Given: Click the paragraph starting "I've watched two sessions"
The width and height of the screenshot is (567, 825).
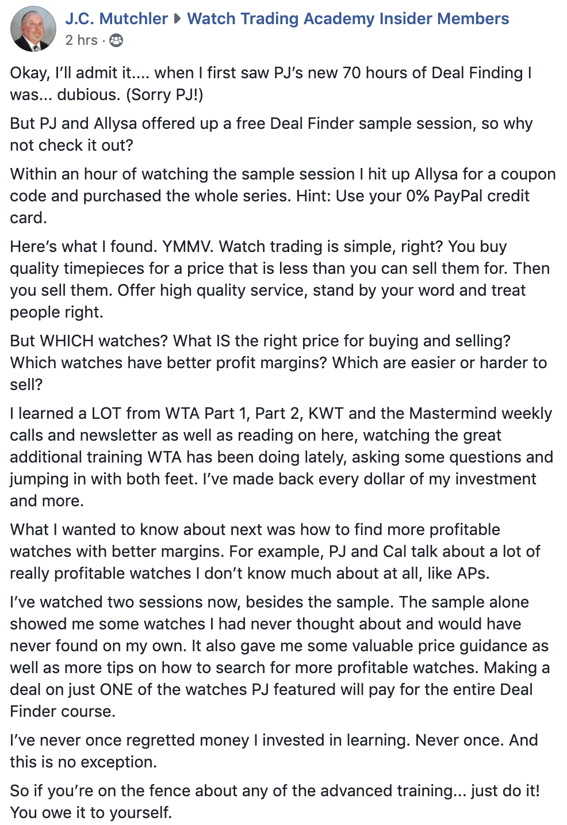Looking at the screenshot, I should pos(279,656).
